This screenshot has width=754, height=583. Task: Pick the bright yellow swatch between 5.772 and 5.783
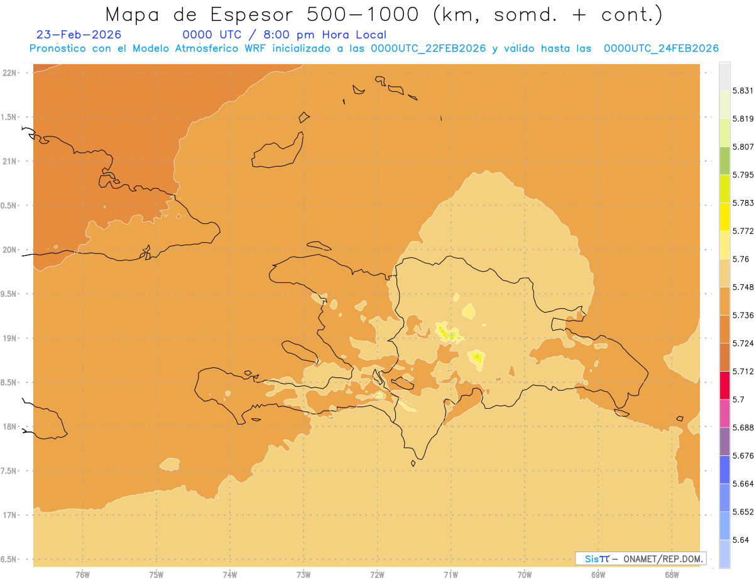click(724, 216)
